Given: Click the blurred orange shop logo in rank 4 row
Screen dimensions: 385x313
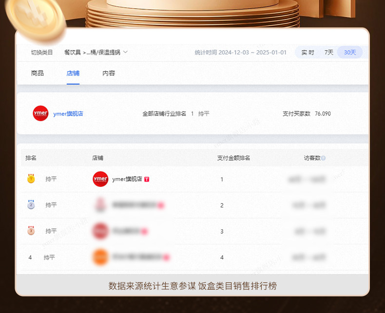Looking at the screenshot, I should tap(100, 257).
